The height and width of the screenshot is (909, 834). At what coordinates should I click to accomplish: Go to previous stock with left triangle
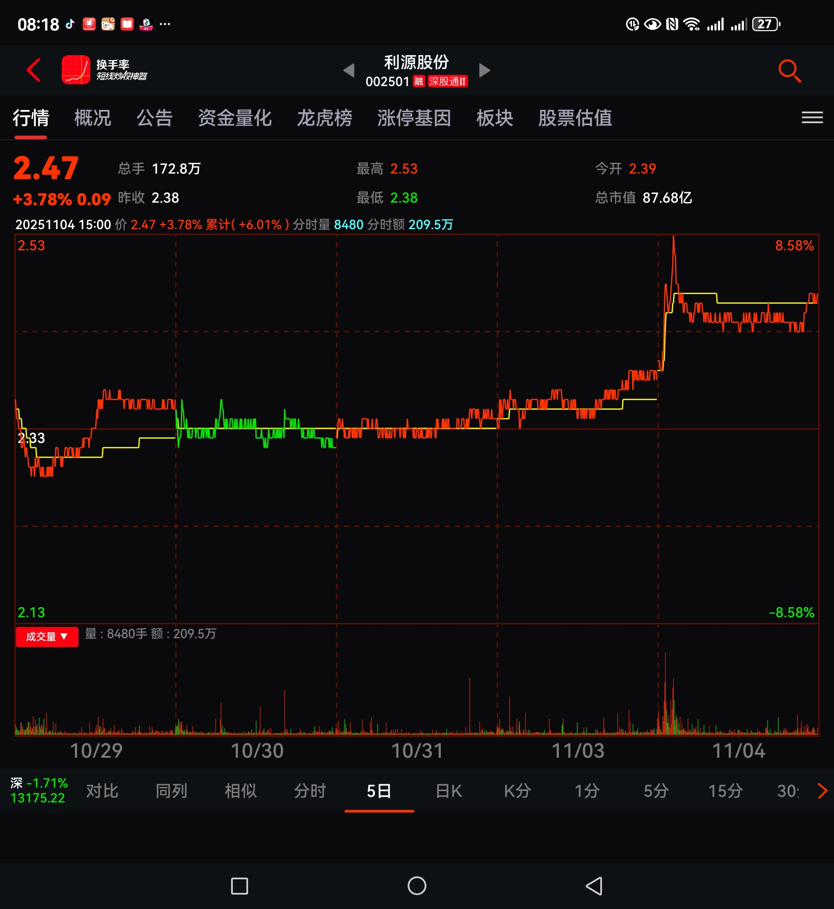(349, 70)
